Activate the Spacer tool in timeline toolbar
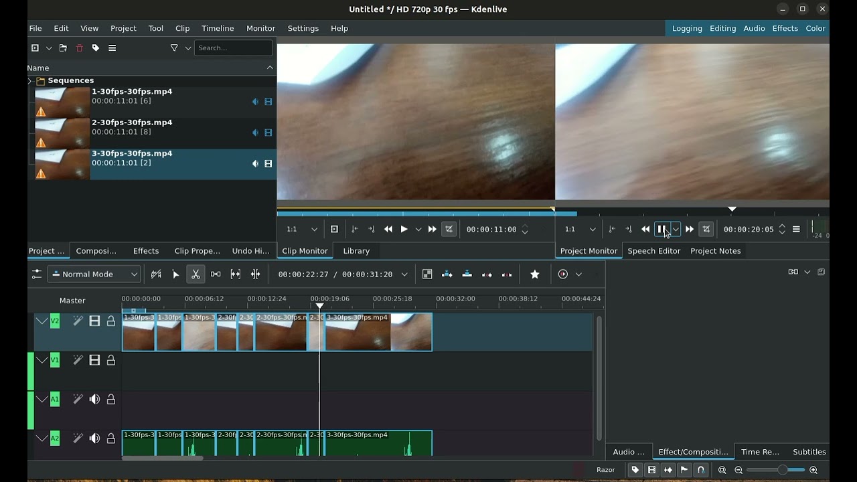 [216, 274]
